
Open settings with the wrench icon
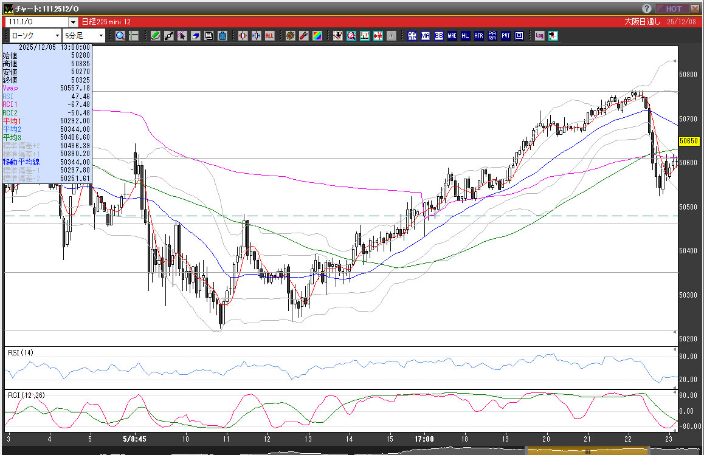click(303, 36)
